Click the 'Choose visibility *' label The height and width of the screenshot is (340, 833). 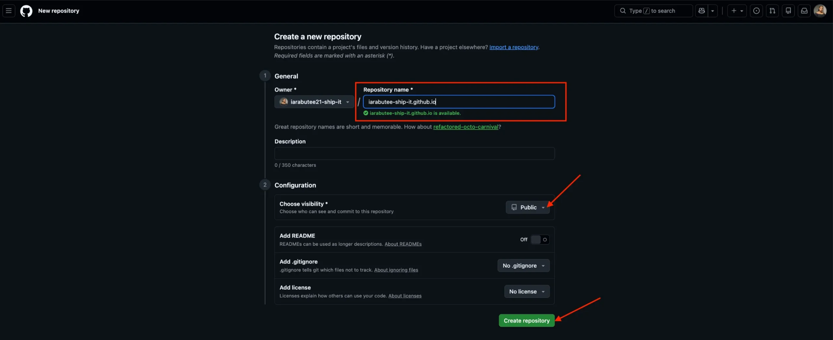pyautogui.click(x=304, y=204)
